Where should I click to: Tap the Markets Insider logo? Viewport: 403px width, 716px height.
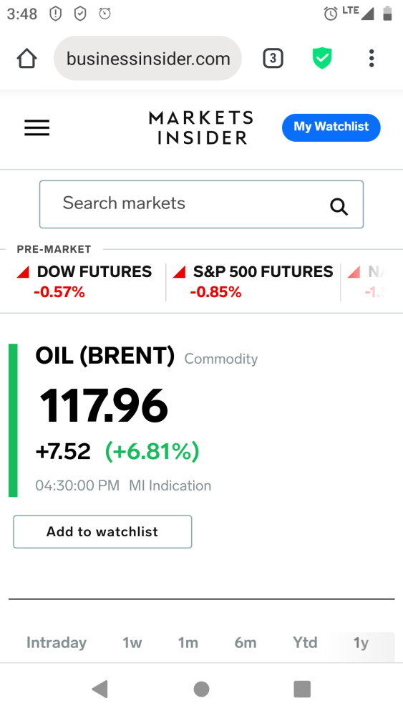coord(201,127)
